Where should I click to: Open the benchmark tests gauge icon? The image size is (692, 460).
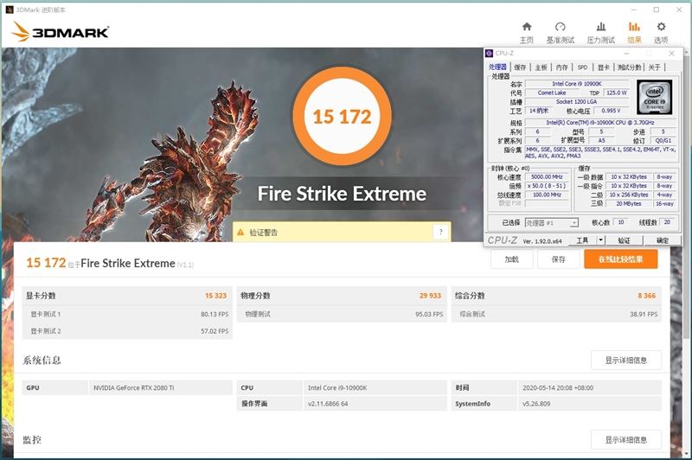tap(560, 27)
